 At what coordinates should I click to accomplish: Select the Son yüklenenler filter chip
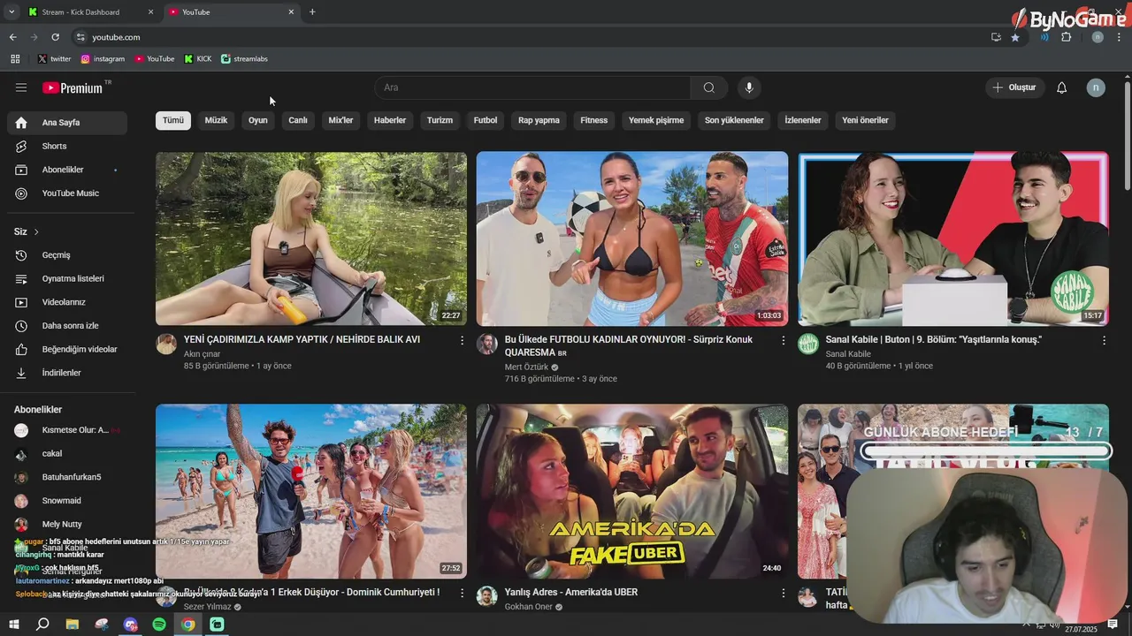tap(734, 120)
